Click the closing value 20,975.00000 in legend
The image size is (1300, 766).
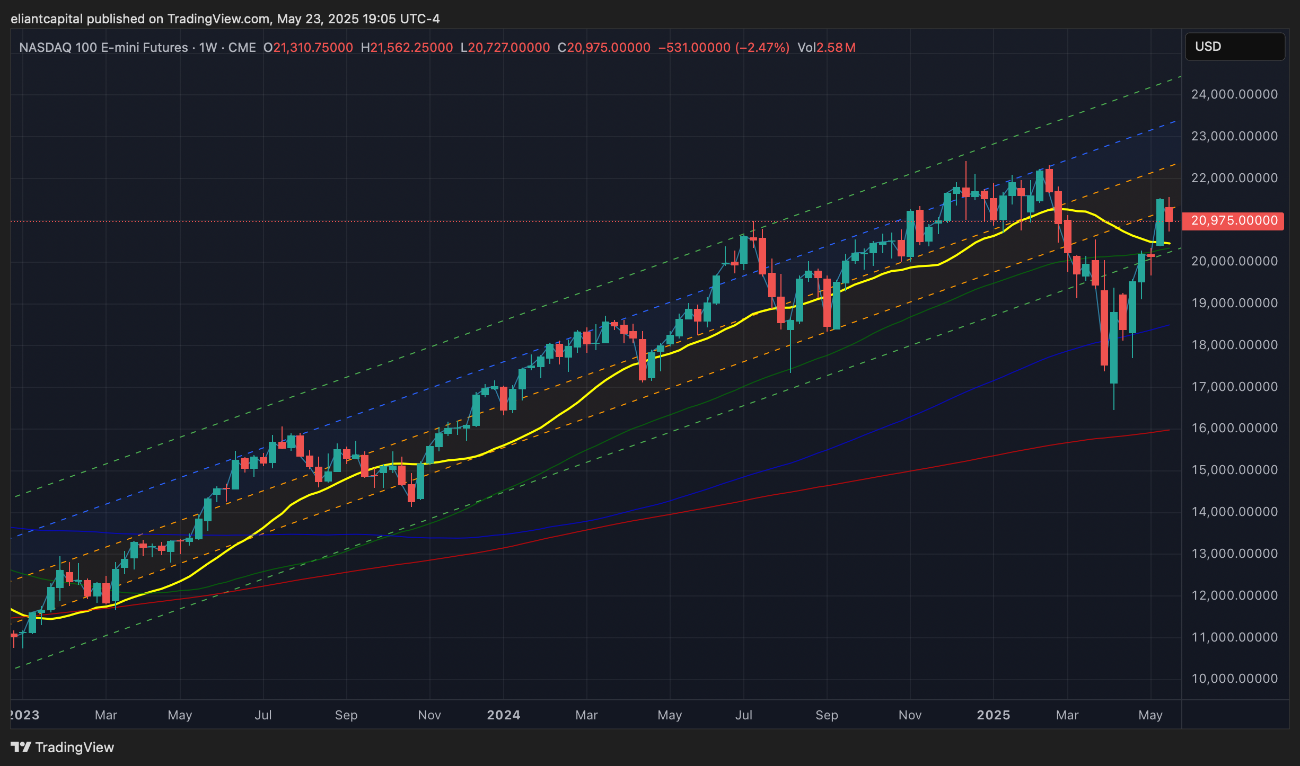[608, 48]
